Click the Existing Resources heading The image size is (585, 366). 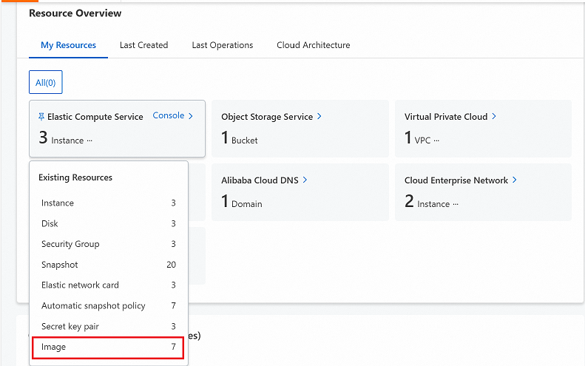[75, 177]
